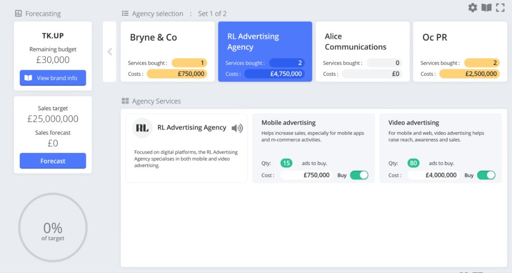This screenshot has height=273, width=512.
Task: Go to previous agency set arrow
Action: [110, 51]
